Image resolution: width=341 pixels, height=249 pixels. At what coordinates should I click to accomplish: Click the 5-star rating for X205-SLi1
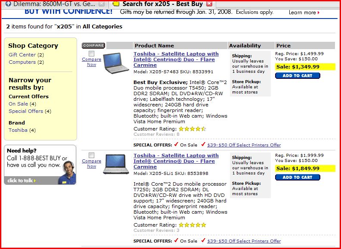coord(192,225)
